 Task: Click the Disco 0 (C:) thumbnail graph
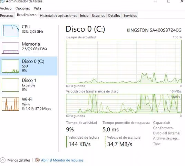tap(10, 66)
